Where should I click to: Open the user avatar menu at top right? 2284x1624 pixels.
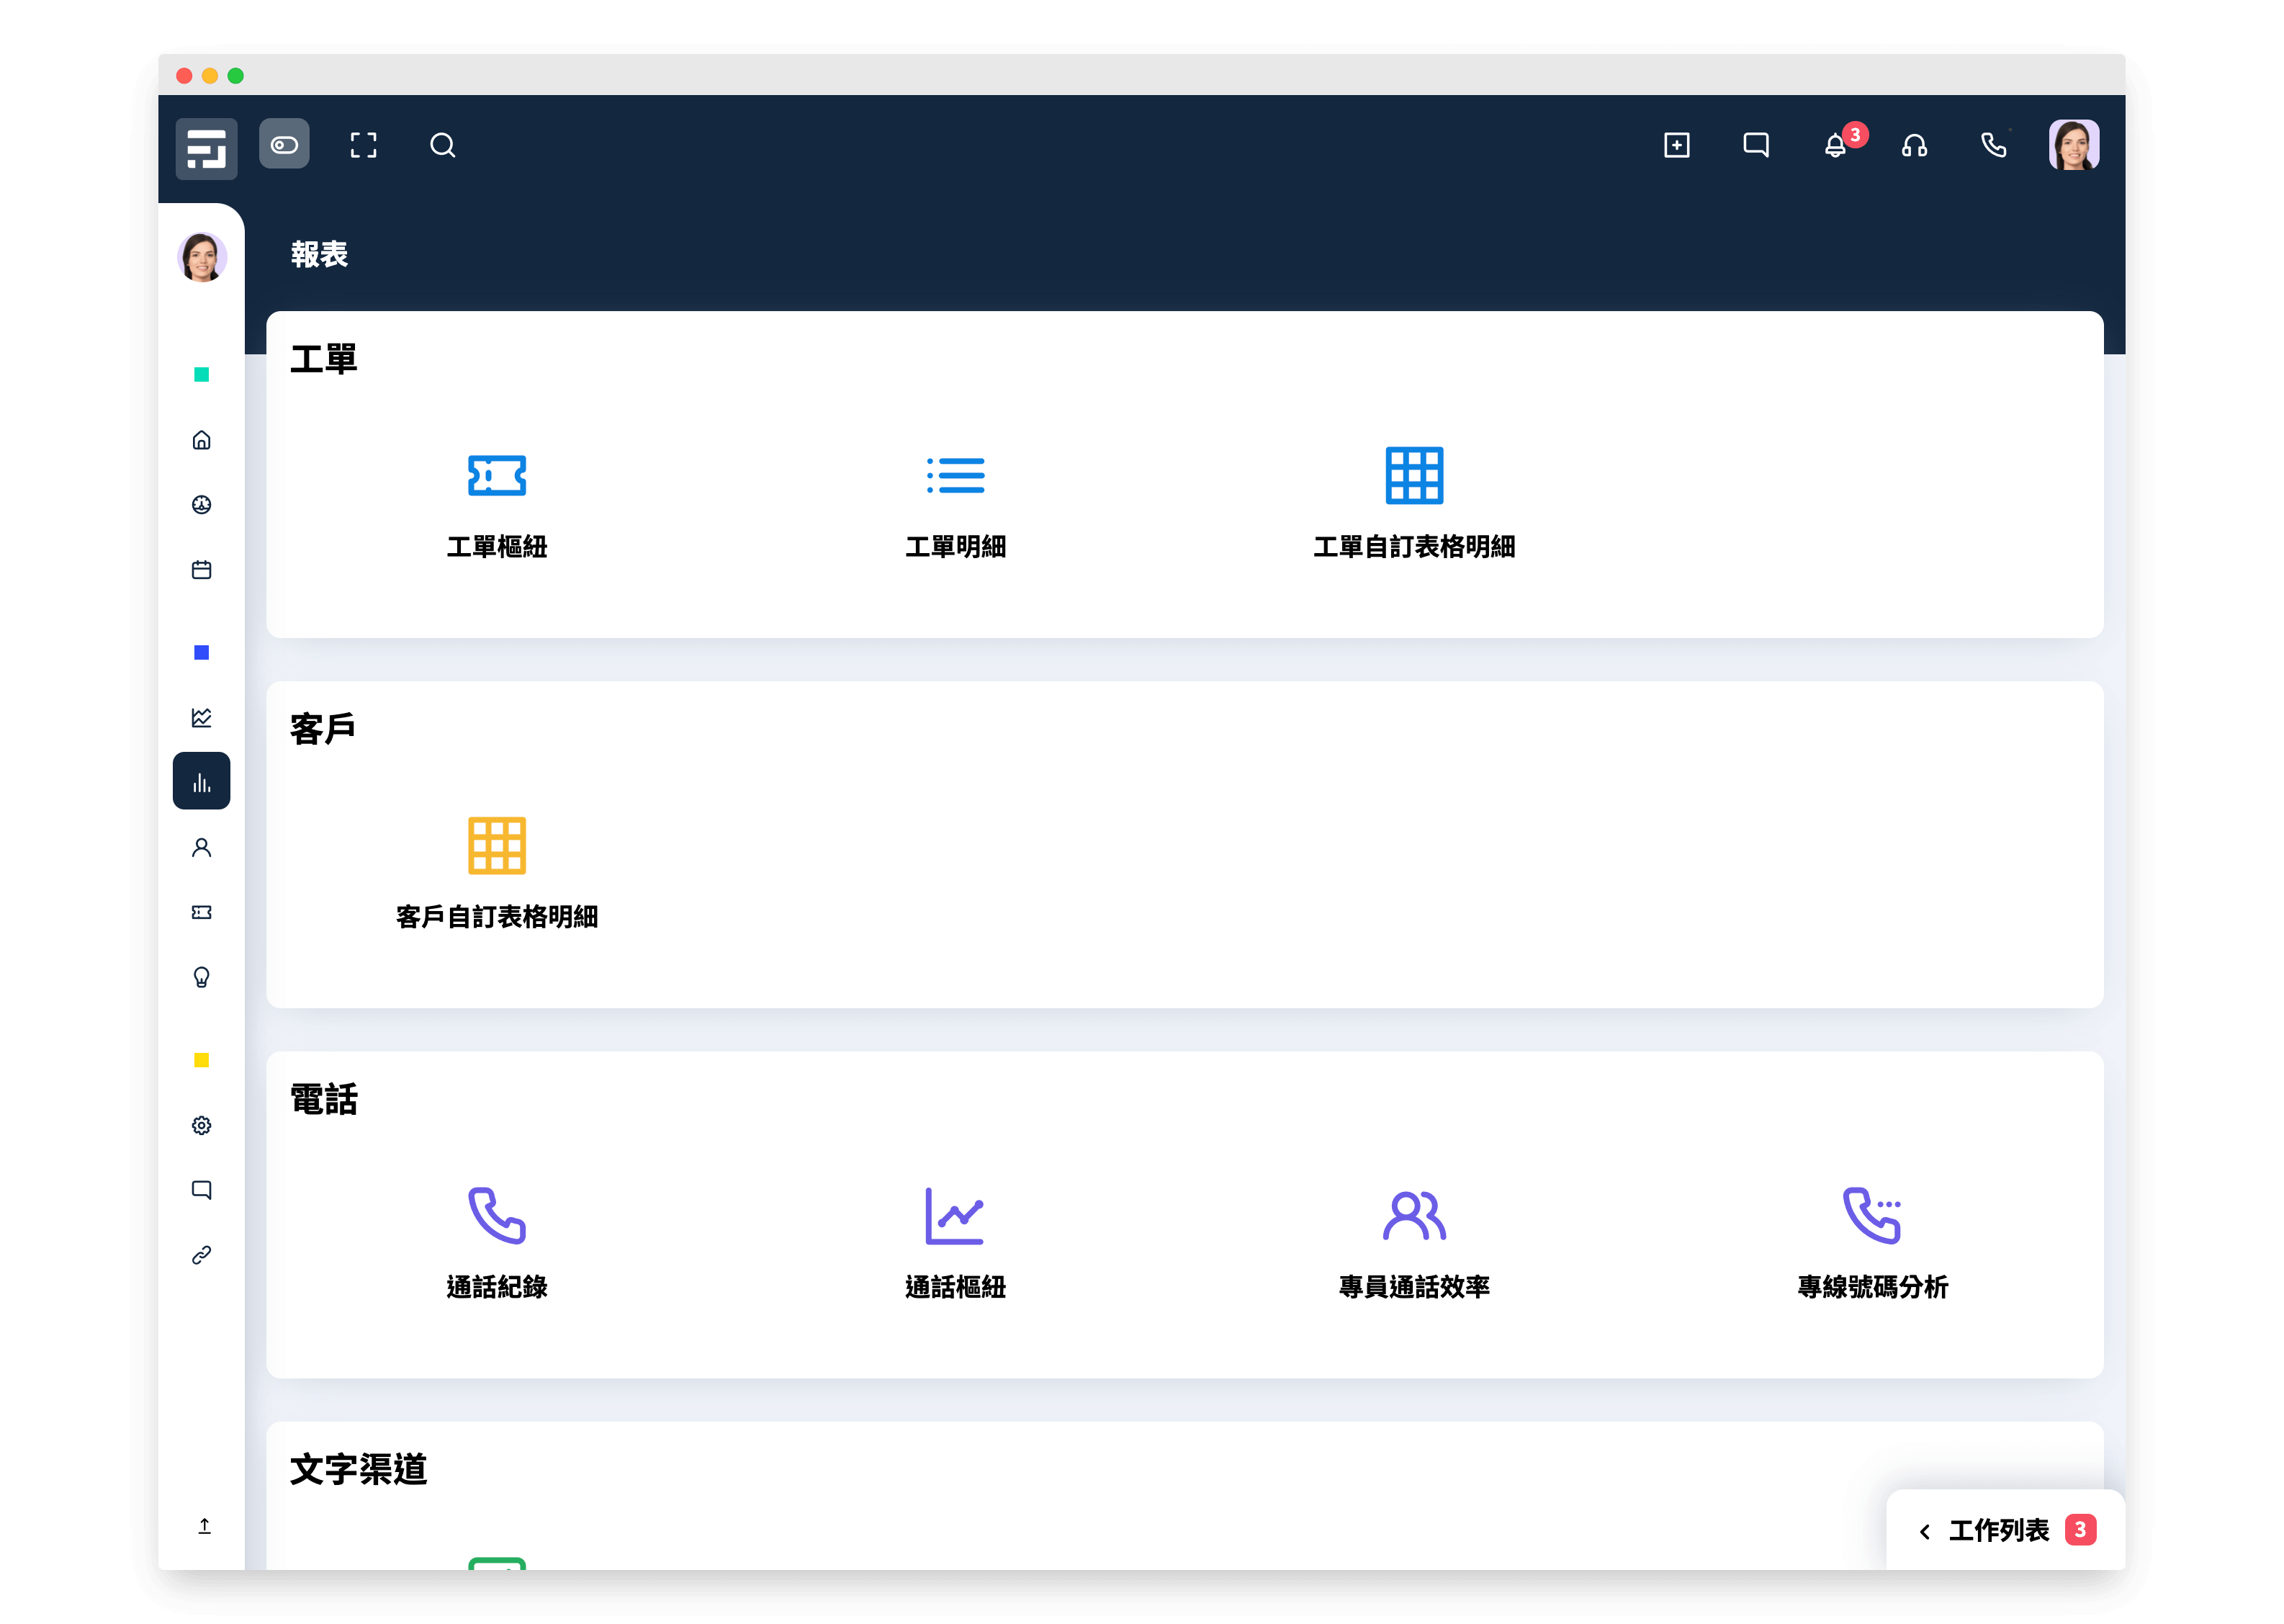coord(2073,146)
